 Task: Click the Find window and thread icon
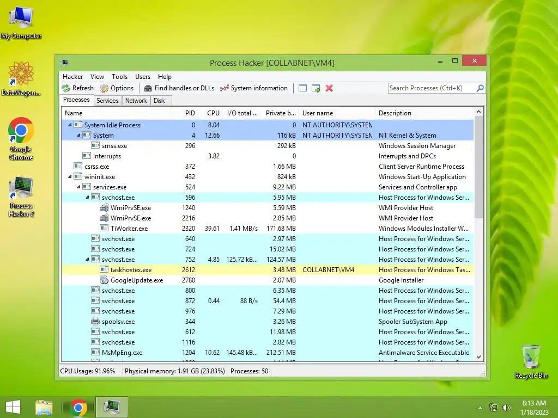[316, 88]
